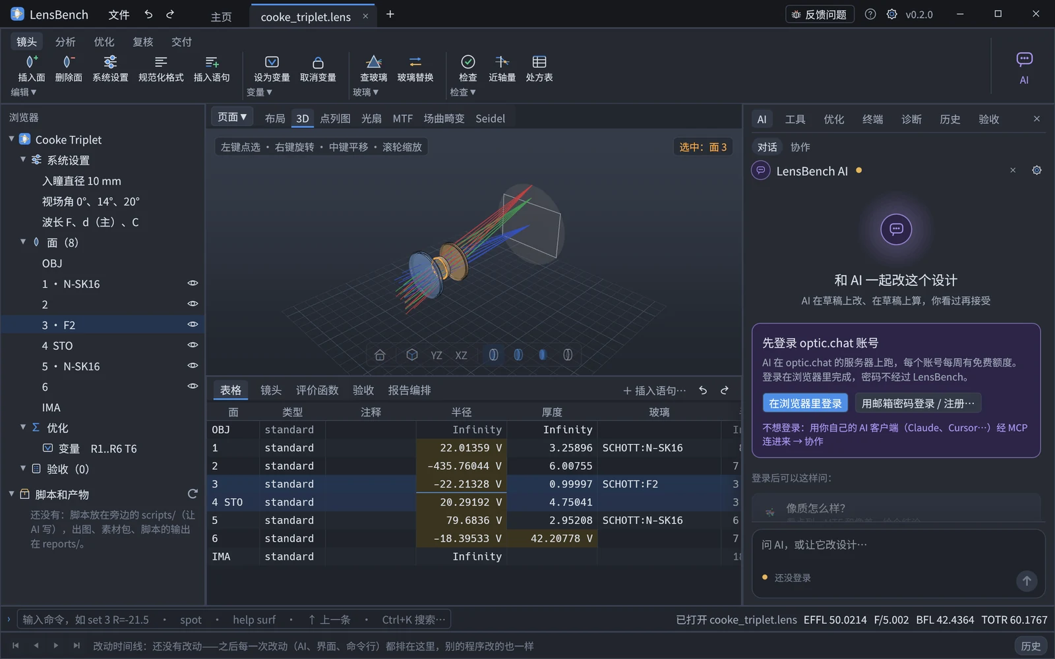Open the 查玻璃 glass lookup tool
1055x659 pixels.
click(374, 62)
